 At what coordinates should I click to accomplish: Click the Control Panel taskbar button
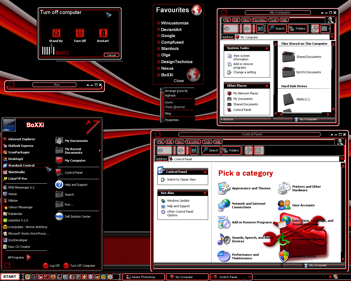pos(231,277)
